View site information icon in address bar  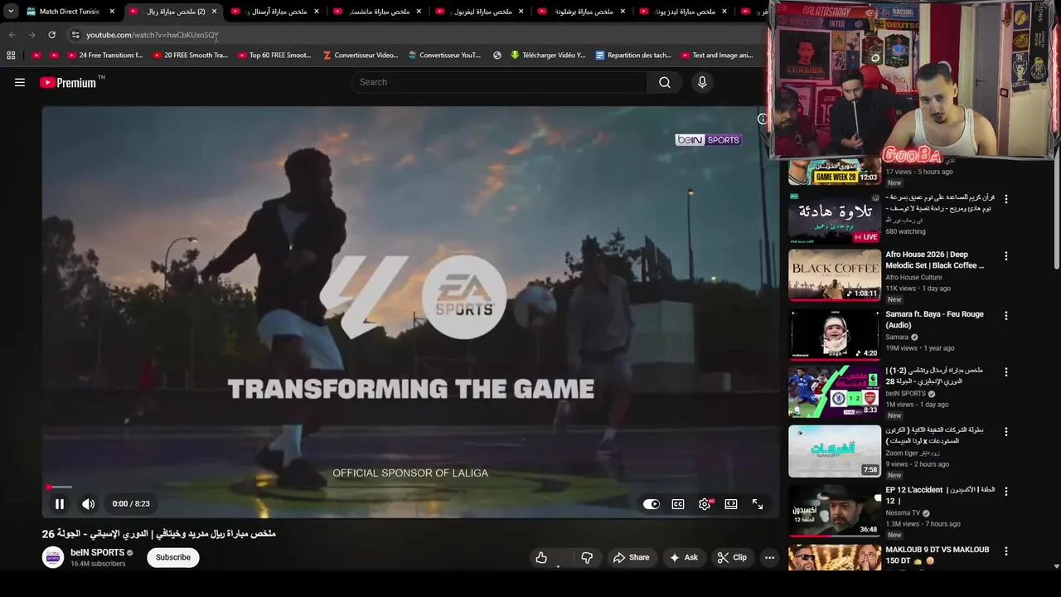(x=75, y=35)
